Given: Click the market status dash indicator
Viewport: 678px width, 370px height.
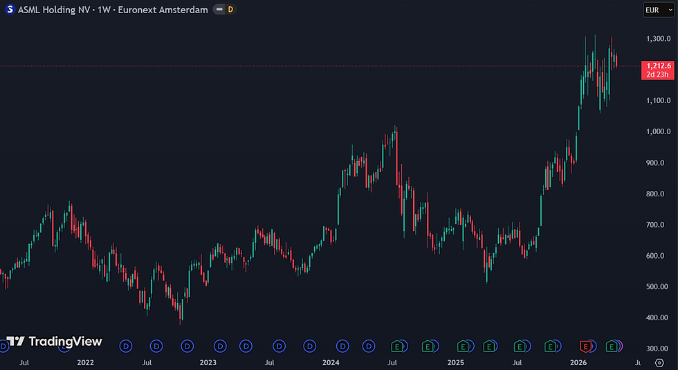Looking at the screenshot, I should (220, 9).
